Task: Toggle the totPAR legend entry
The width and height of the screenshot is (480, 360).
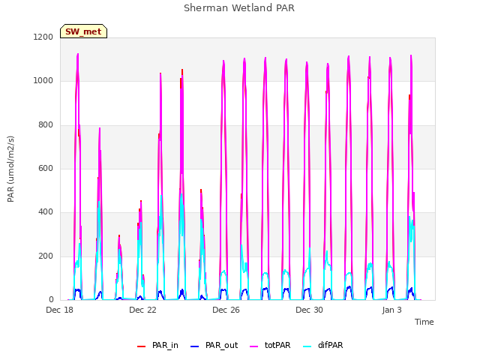Action: coord(270,345)
